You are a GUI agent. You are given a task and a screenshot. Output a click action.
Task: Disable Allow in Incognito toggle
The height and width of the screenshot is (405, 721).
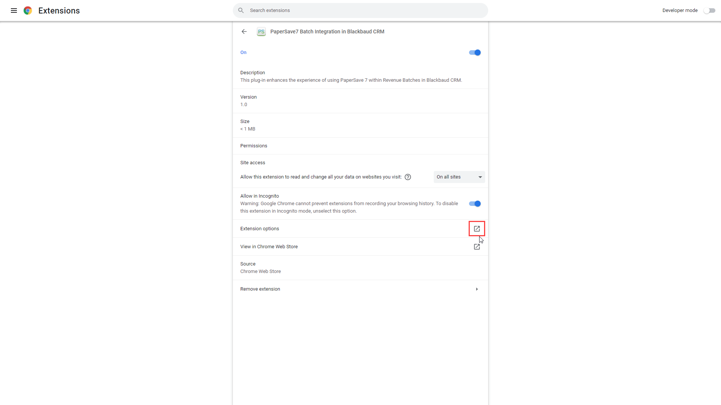click(x=475, y=204)
